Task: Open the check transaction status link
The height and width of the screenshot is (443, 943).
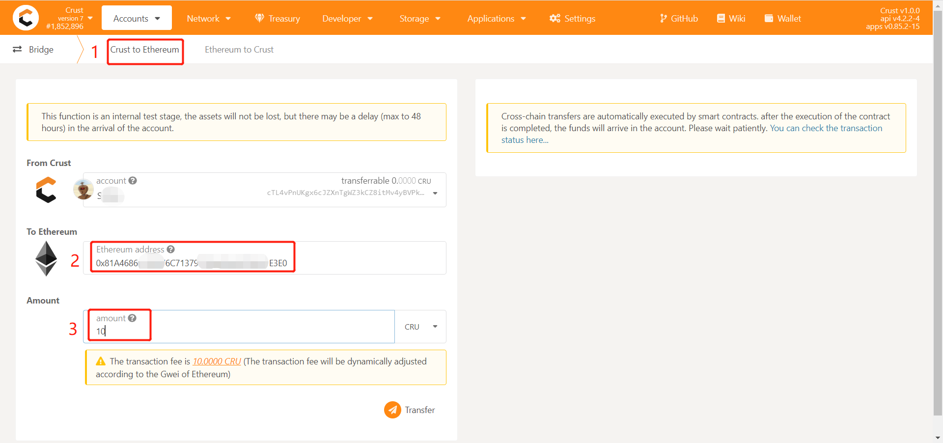Action: [826, 128]
